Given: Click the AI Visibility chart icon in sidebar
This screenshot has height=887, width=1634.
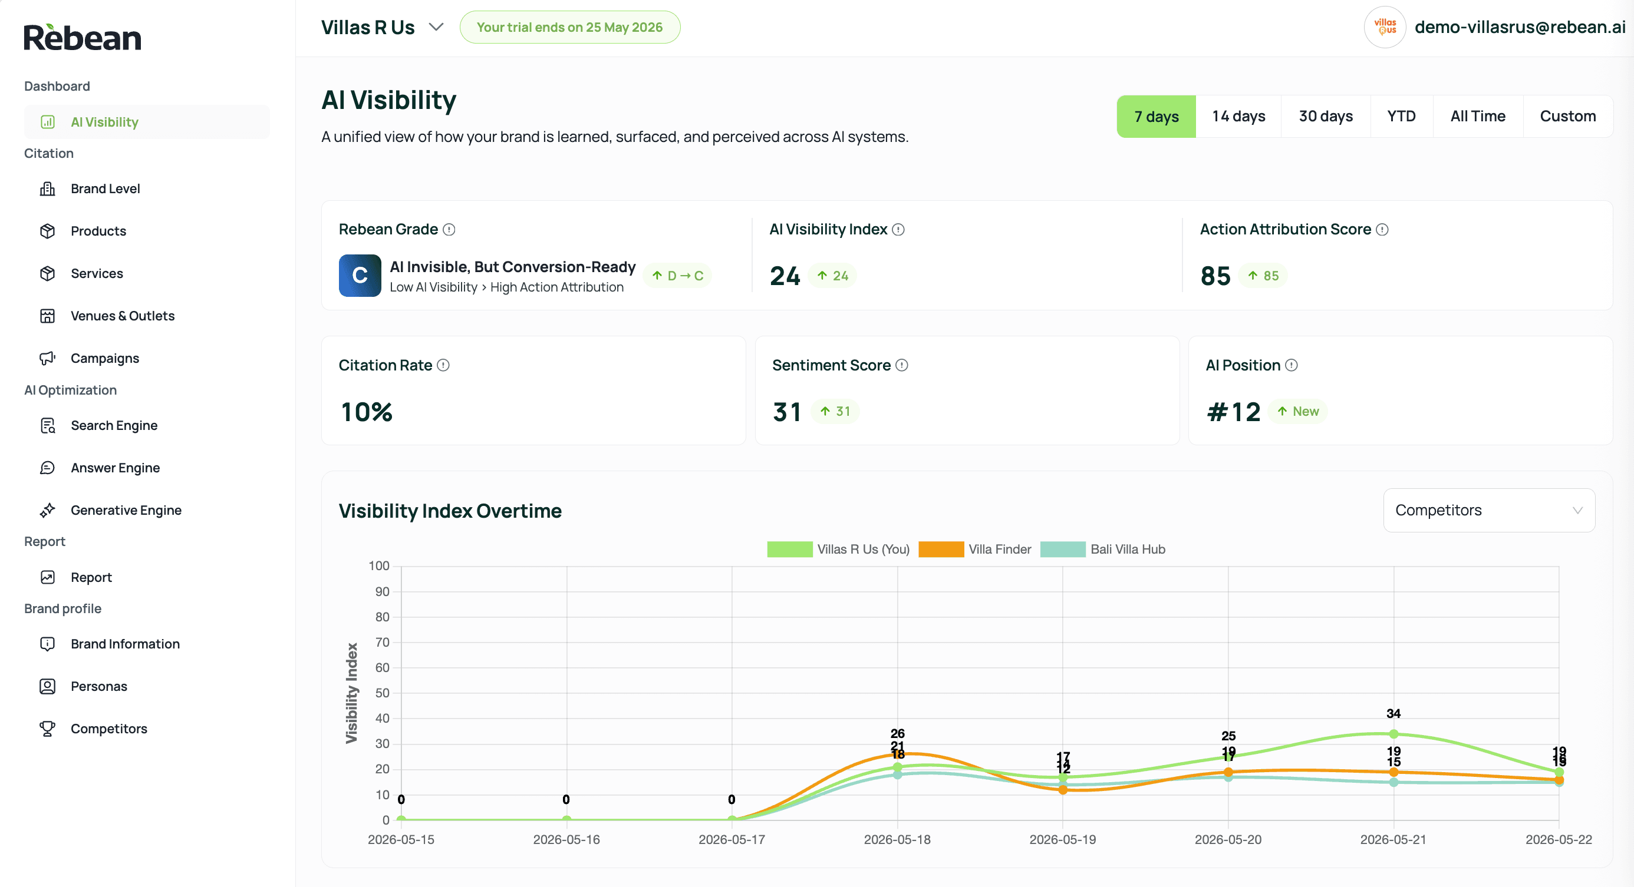Looking at the screenshot, I should click(x=48, y=122).
